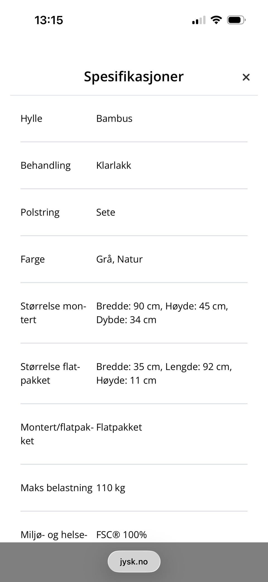Tap the Farge value Grå, Natur
The width and height of the screenshot is (268, 582).
tap(119, 259)
